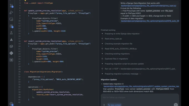Select "Checking existing migrations" step

(x=117, y=54)
